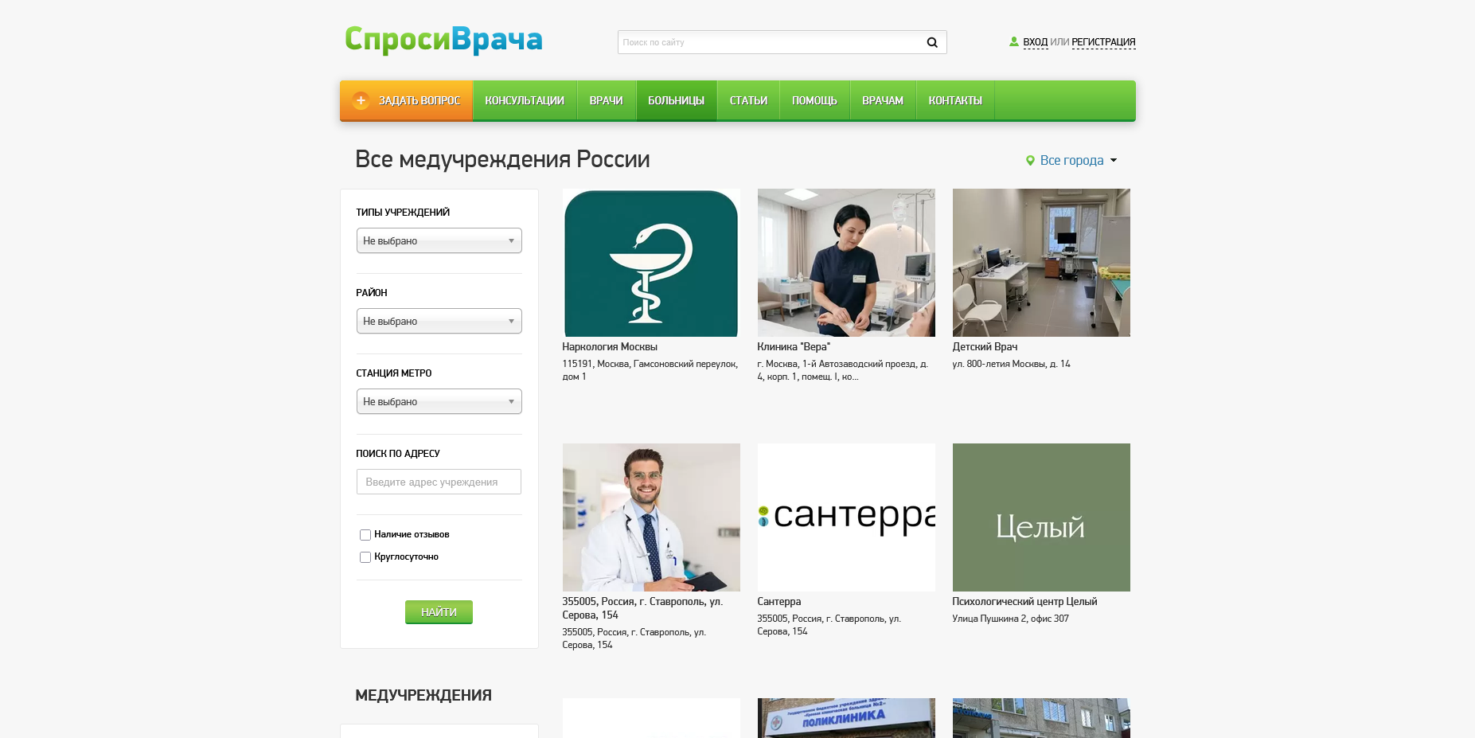The image size is (1475, 738).
Task: Open the Контакты menu item
Action: point(955,100)
